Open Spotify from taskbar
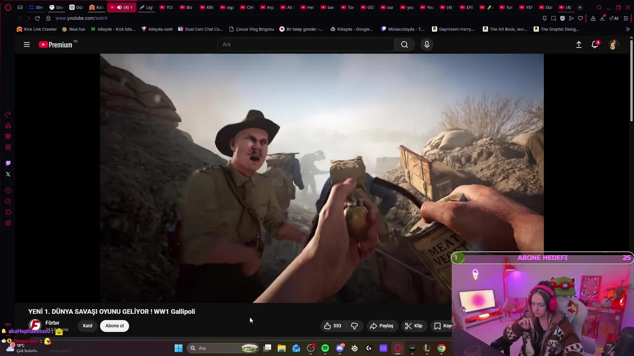634x356 pixels. point(325,348)
